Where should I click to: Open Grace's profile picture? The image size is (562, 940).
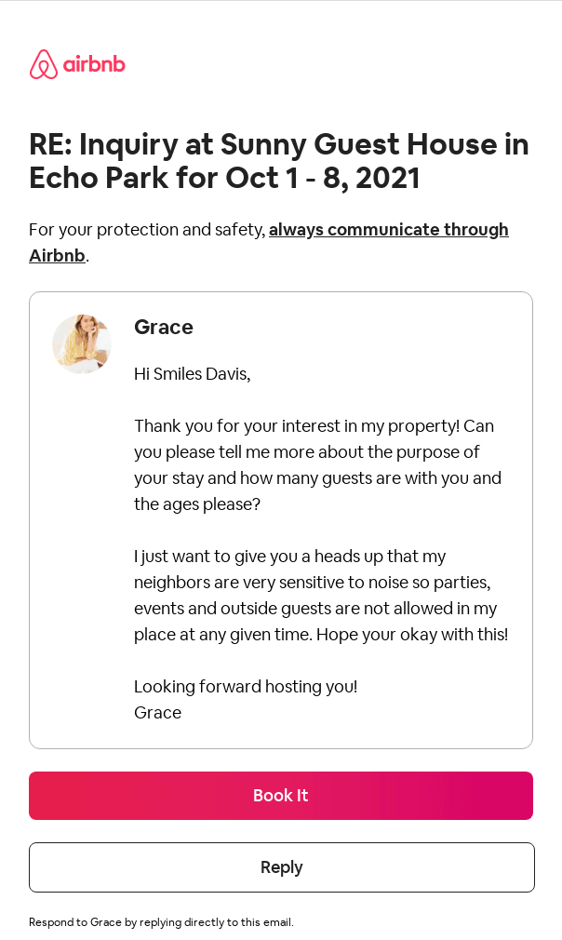pos(82,343)
